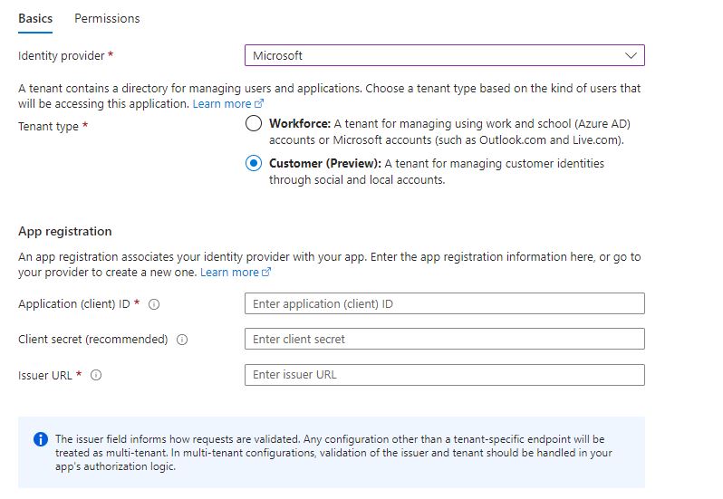This screenshot has height=499, width=723.
Task: Click the blue info icon in issuer notice
Action: 41,439
